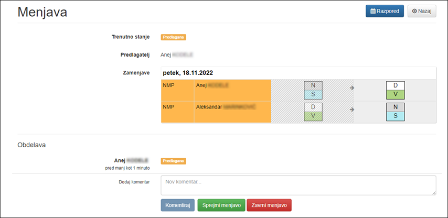Click the Predlagana badge under Obdelava
This screenshot has width=448, height=218.
click(174, 161)
